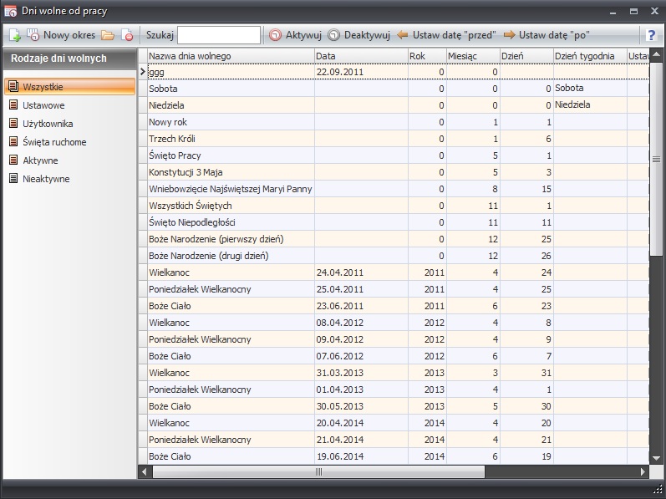Select the 'Ustawowe' category

43,105
